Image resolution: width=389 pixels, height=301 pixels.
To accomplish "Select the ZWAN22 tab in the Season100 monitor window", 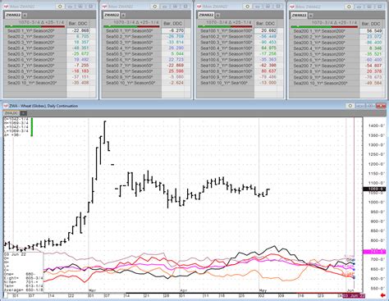I will pos(206,15).
